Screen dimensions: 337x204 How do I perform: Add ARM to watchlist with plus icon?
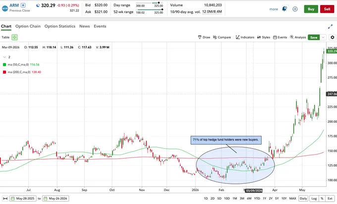click(295, 9)
